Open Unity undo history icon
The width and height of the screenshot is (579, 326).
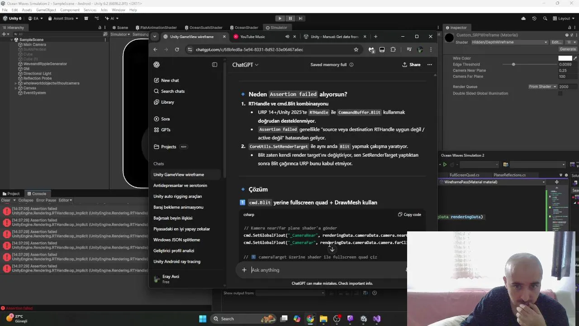point(534,19)
